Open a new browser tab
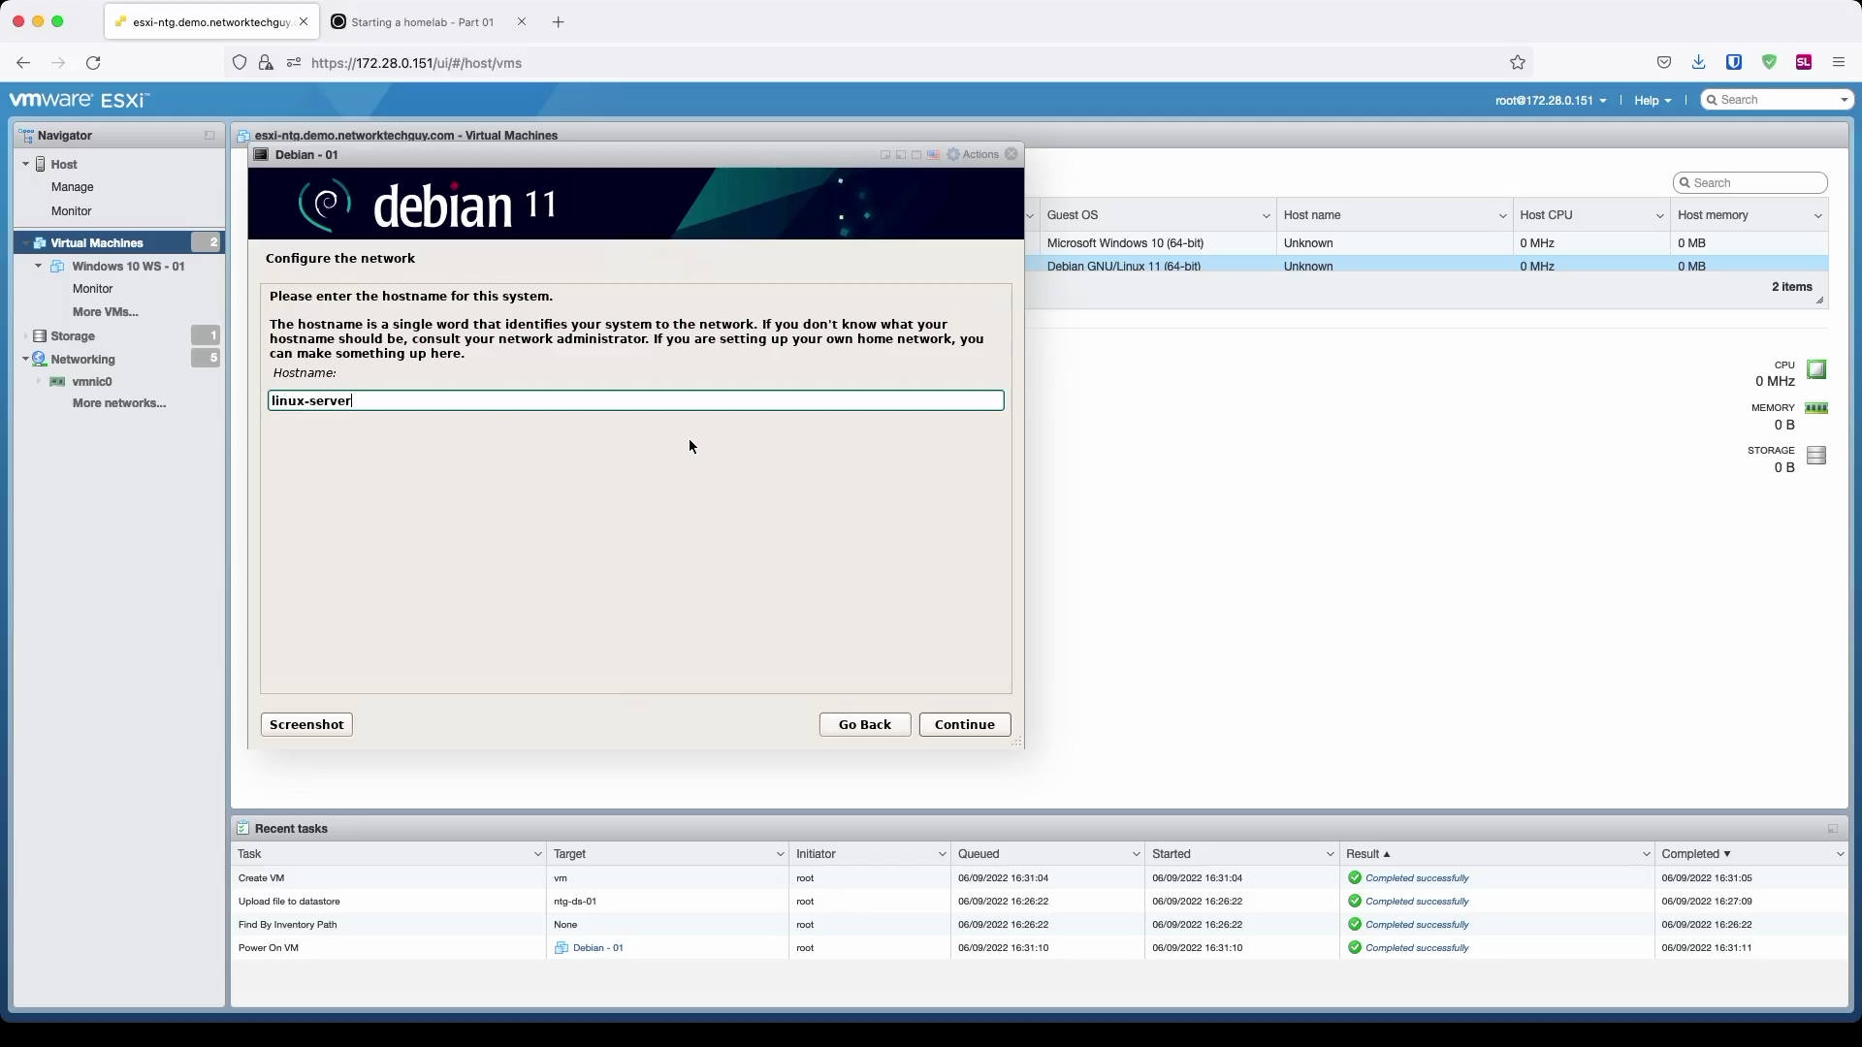This screenshot has width=1862, height=1047. [558, 22]
